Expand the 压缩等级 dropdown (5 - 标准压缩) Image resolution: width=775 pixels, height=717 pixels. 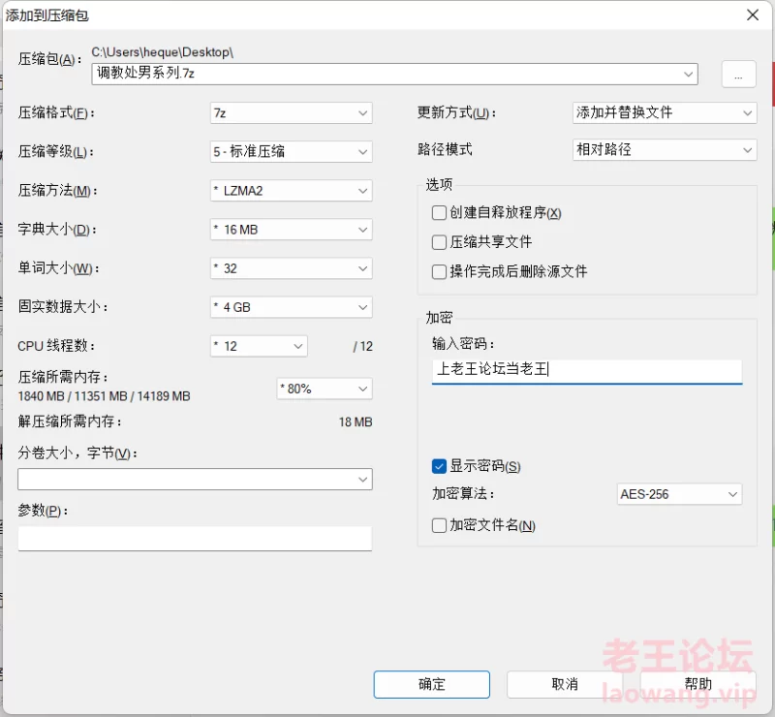[291, 151]
